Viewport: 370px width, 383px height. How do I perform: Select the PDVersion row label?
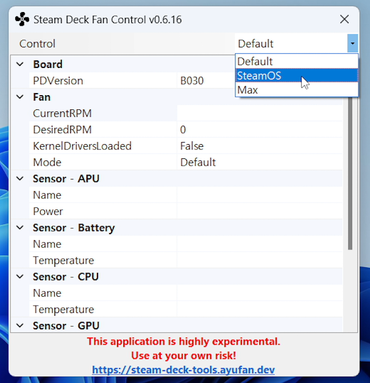coord(58,80)
